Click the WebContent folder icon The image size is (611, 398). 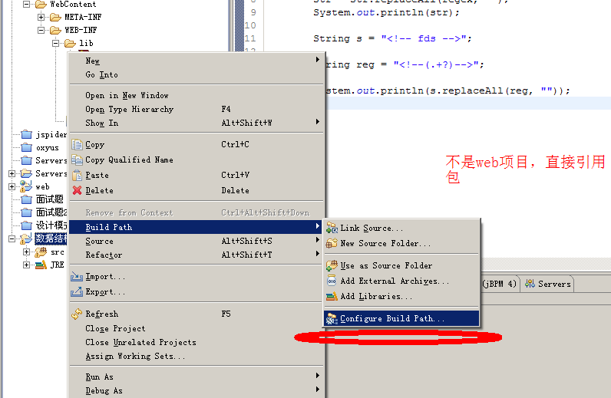pos(41,5)
